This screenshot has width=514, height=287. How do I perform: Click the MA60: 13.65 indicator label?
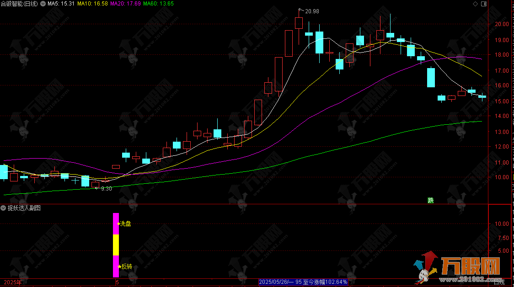point(159,4)
